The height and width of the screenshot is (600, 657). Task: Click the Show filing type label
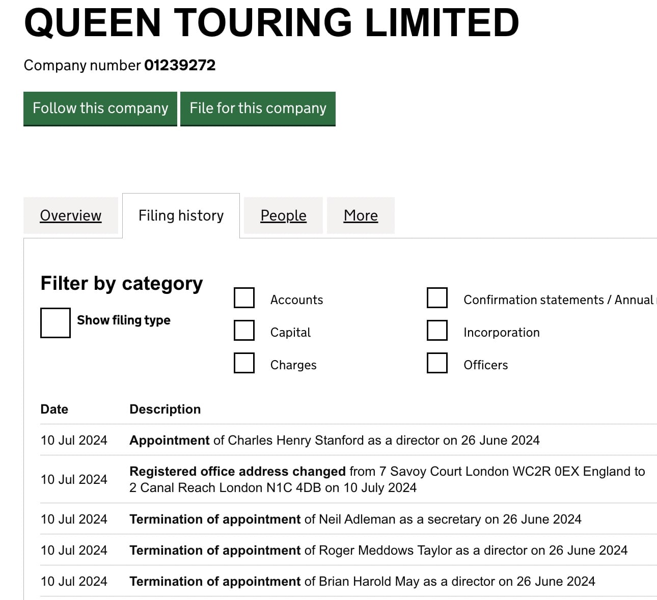123,320
